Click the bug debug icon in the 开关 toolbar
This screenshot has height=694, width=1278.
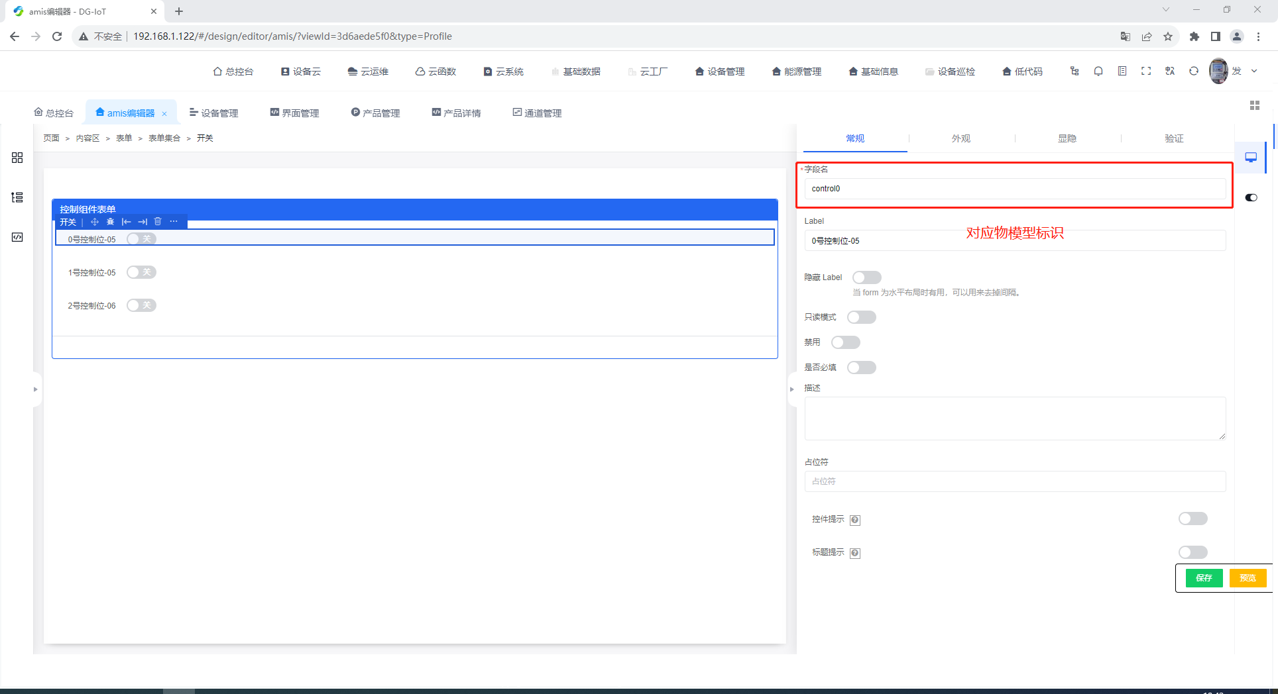[111, 222]
